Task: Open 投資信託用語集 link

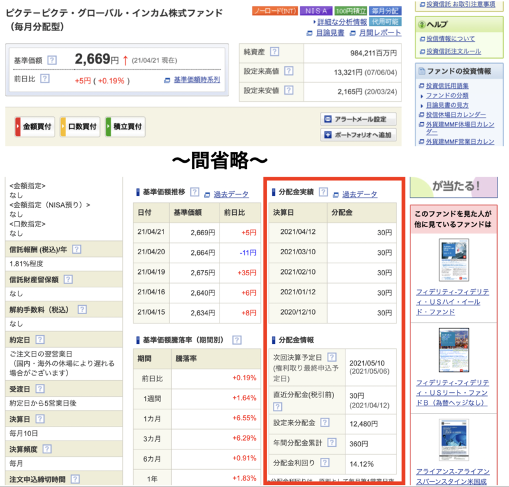Action: pyautogui.click(x=447, y=86)
